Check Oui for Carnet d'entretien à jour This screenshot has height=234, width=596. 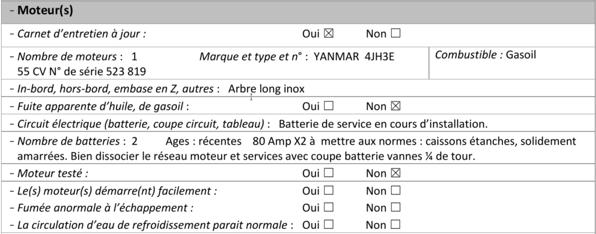[x=328, y=34]
